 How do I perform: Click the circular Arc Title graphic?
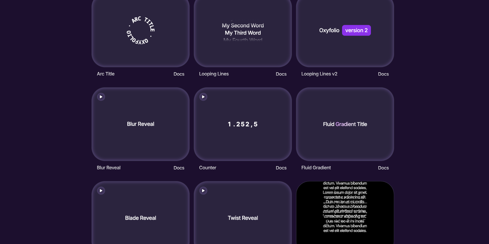coord(141,30)
